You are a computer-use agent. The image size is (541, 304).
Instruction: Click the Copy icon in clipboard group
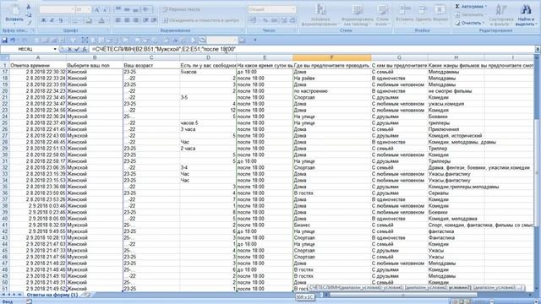29,15
